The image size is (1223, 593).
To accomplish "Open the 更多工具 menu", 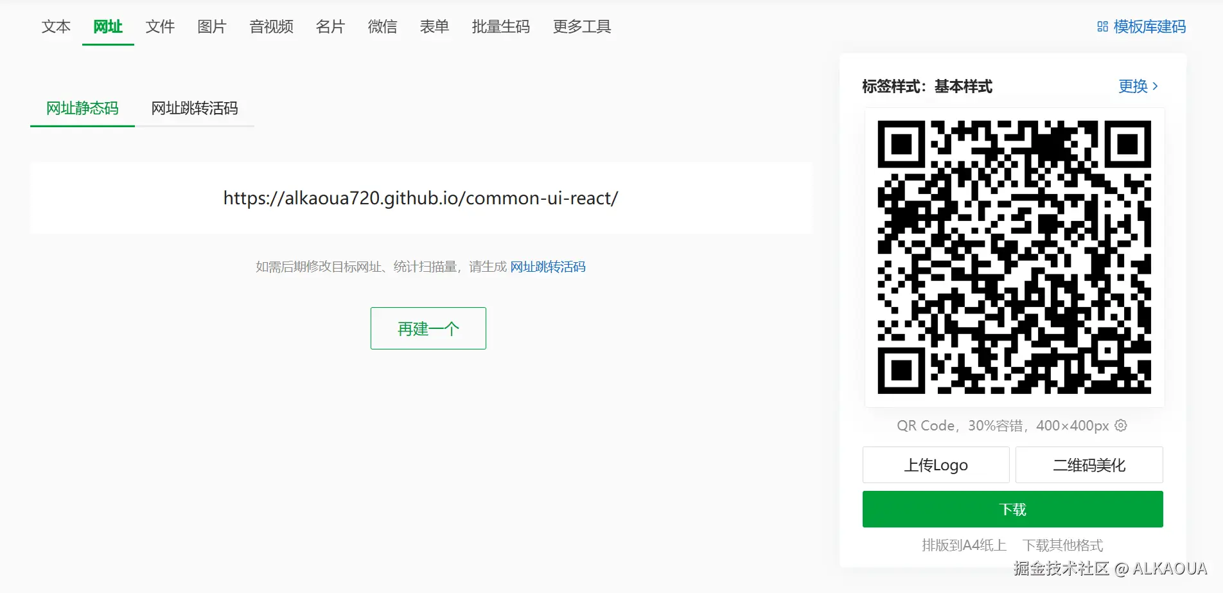I will coord(582,26).
